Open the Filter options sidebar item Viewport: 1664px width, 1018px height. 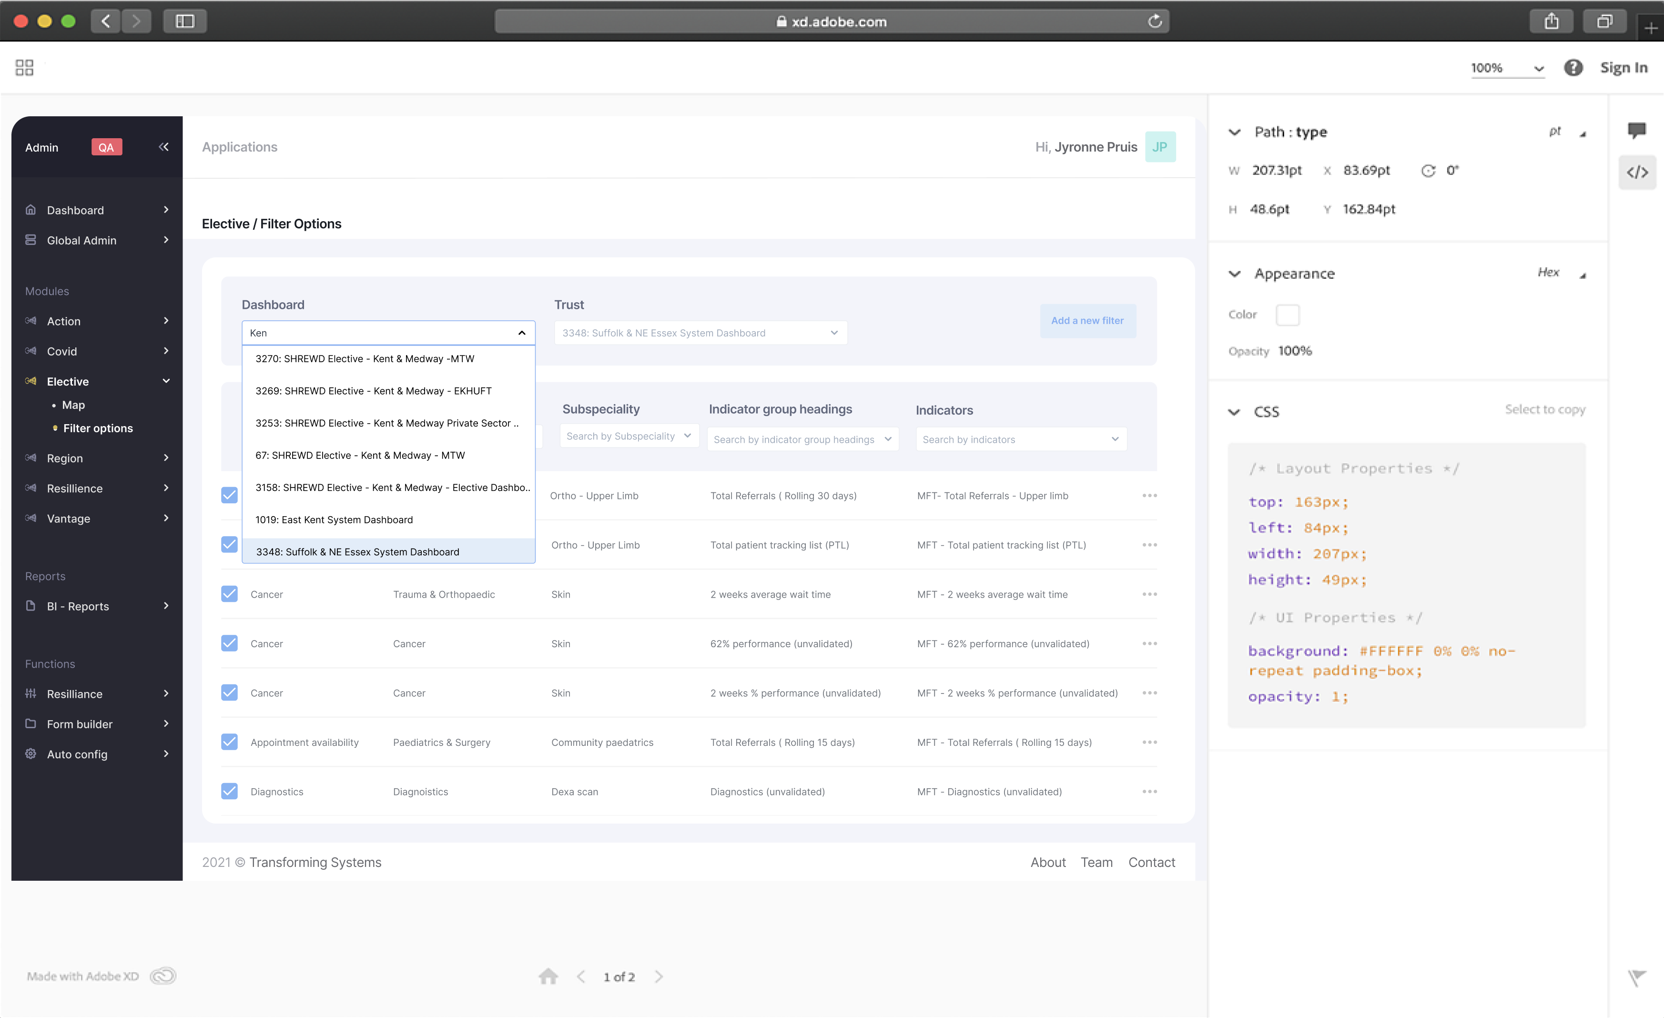[98, 428]
